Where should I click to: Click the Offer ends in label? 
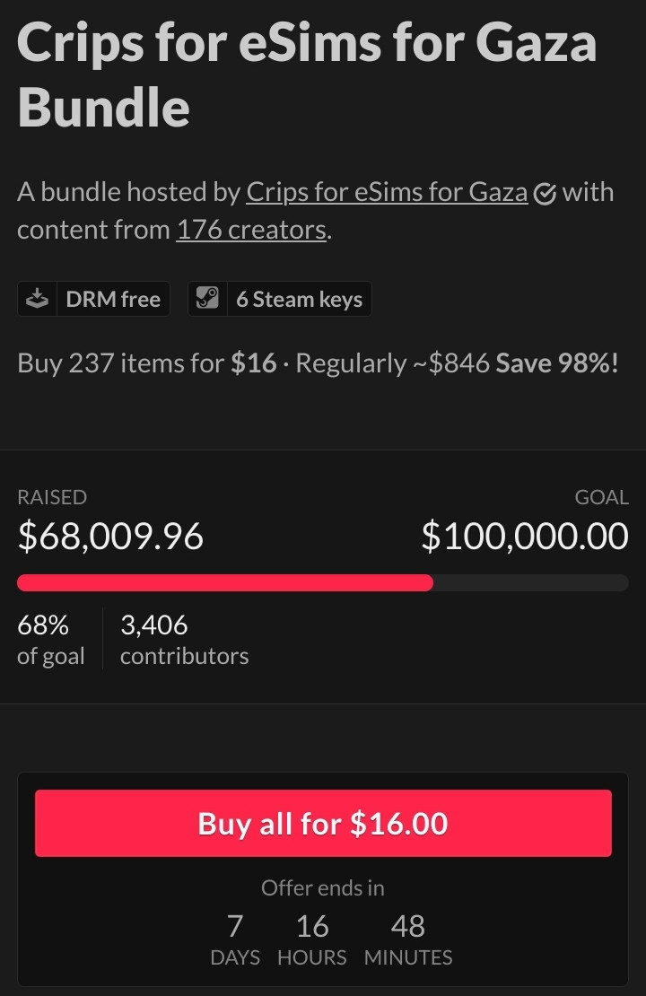click(x=323, y=888)
